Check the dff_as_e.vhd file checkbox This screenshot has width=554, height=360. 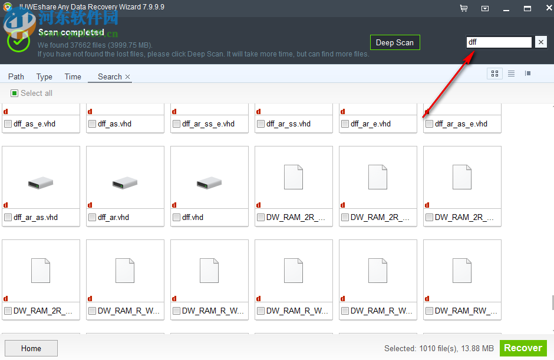8,124
